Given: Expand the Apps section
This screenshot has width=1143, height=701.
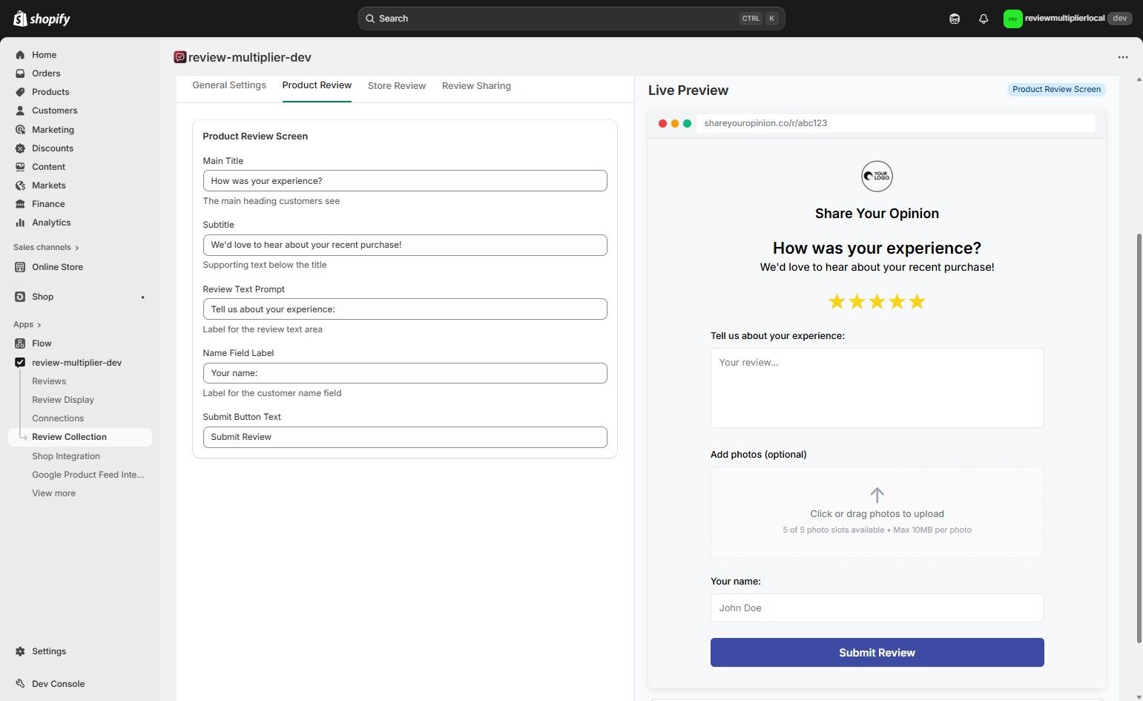Looking at the screenshot, I should click(x=27, y=324).
